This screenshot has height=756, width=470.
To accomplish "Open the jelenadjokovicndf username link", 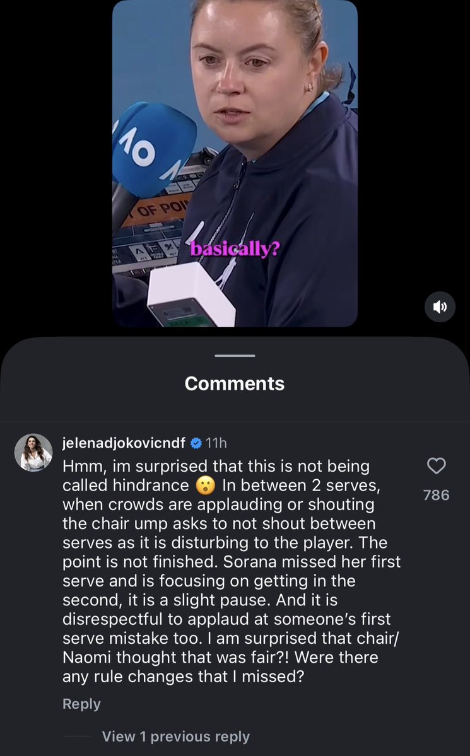I will click(x=124, y=443).
